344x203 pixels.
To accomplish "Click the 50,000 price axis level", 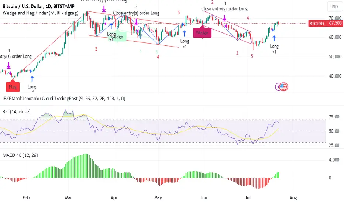I will pos(335,56).
